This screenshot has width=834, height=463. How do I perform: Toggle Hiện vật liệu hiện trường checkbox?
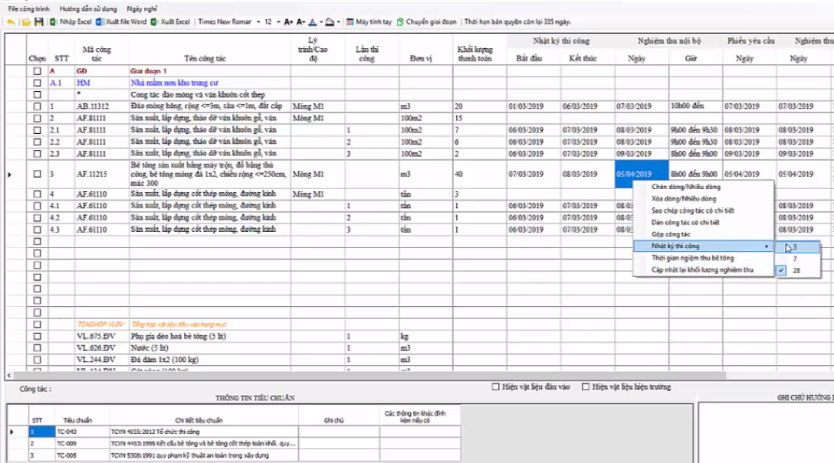[586, 387]
